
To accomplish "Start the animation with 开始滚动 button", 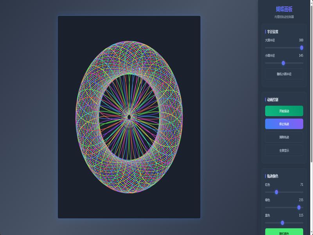I will (284, 111).
